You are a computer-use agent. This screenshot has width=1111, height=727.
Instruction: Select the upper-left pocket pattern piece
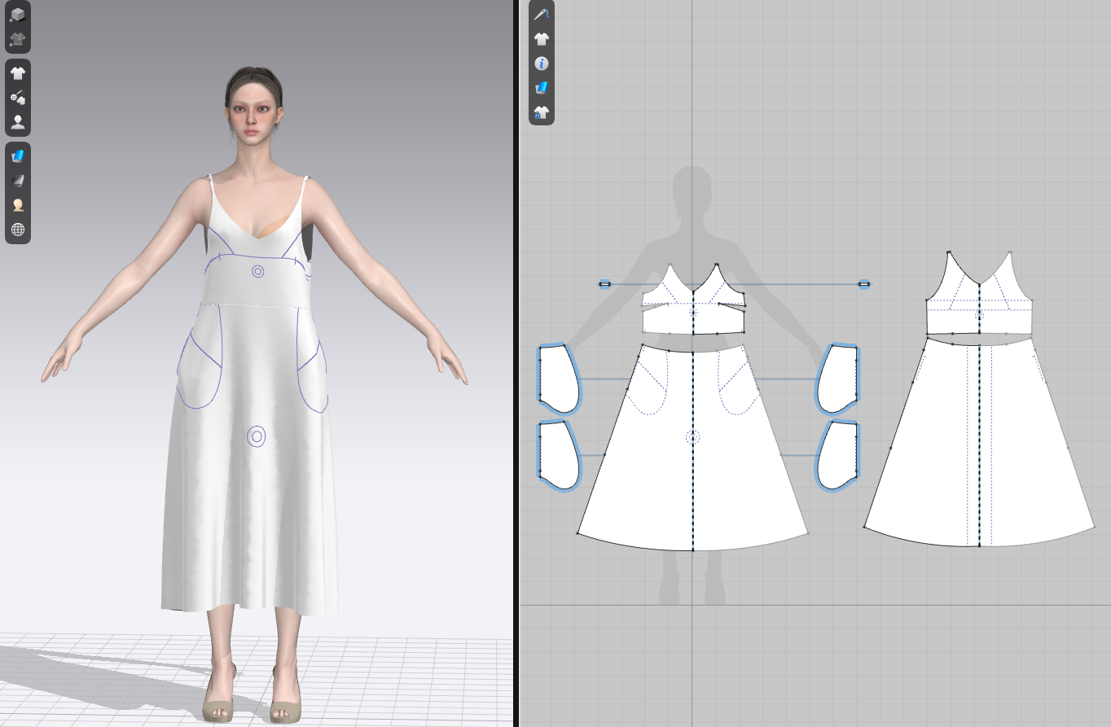(x=559, y=379)
